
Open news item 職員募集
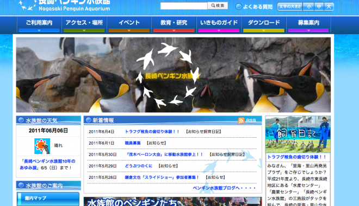[133, 143]
